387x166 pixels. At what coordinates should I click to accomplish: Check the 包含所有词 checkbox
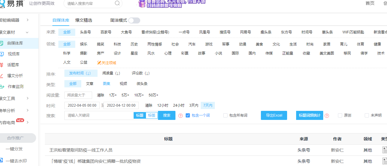(225, 115)
